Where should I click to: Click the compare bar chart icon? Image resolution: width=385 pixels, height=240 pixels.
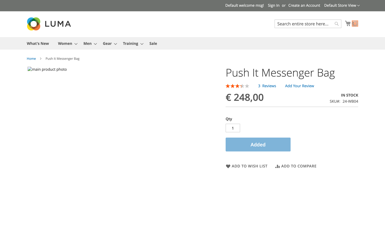(x=278, y=166)
